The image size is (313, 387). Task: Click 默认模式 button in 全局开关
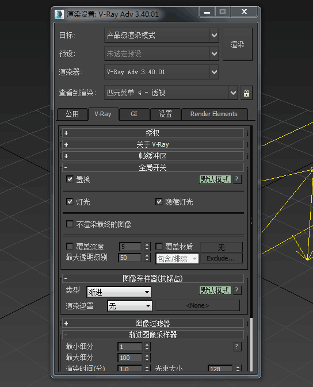point(215,179)
